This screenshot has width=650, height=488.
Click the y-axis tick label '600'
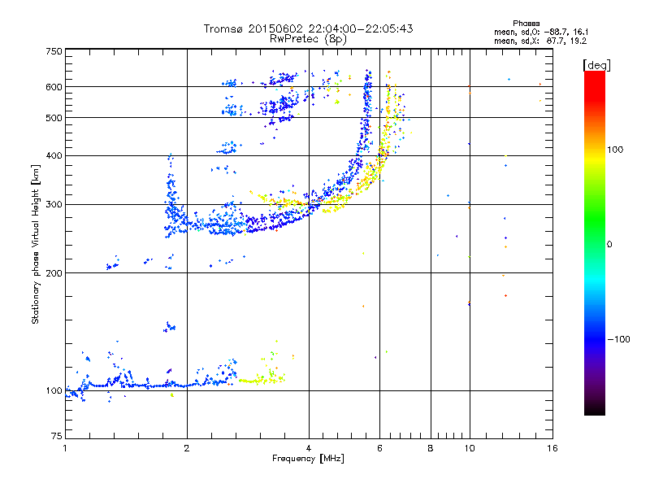point(54,87)
